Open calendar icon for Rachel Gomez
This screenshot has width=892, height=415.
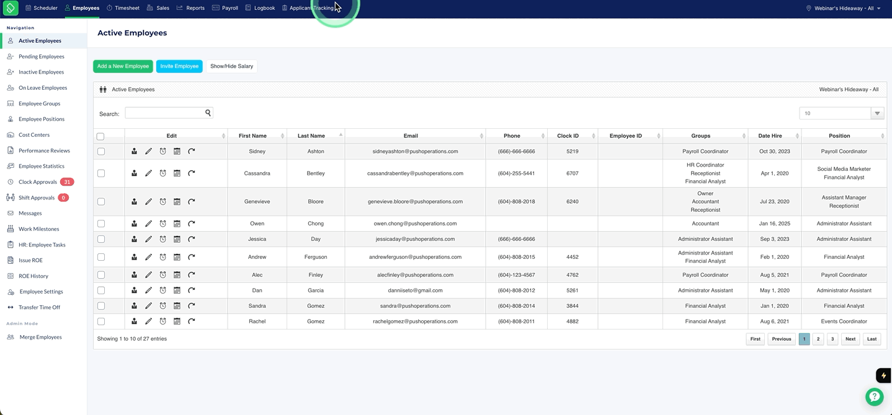click(177, 321)
